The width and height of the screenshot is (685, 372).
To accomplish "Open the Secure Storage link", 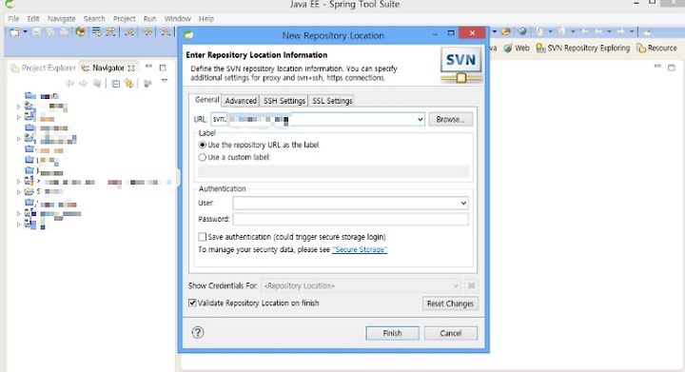I will coord(360,249).
